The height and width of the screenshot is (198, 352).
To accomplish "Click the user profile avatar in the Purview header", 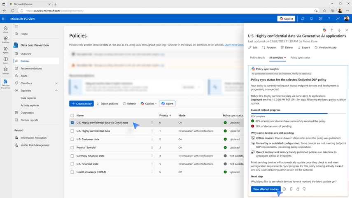I will (x=347, y=19).
